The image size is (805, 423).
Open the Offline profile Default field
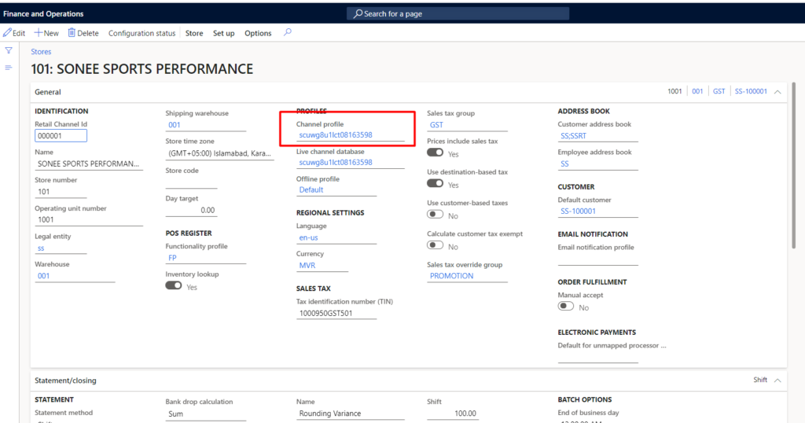(336, 190)
